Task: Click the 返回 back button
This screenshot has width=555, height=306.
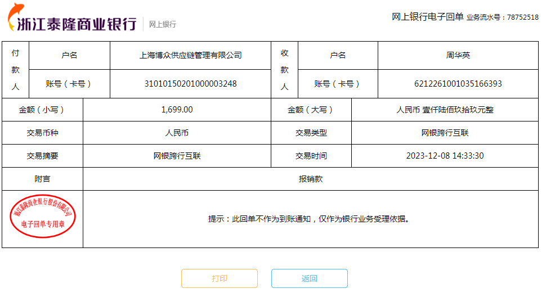Action: (310, 278)
